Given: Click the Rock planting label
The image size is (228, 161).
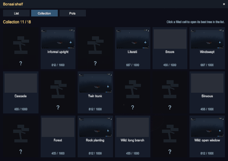Looking at the screenshot, I should [95, 140].
